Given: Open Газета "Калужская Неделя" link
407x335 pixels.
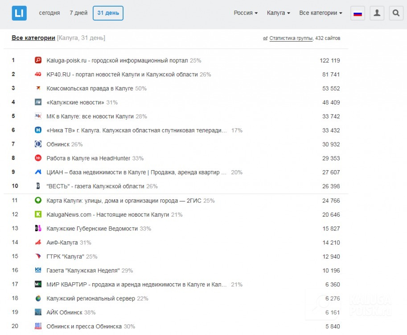Looking at the screenshot, I should [83, 271].
